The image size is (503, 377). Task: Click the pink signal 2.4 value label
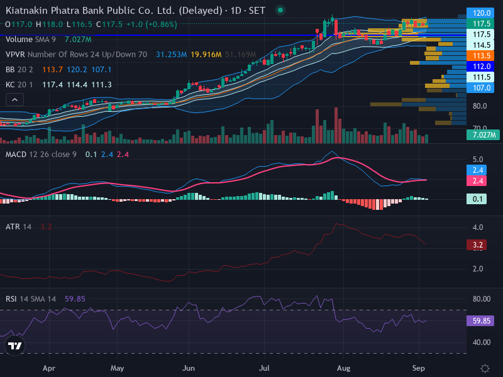tap(477, 181)
